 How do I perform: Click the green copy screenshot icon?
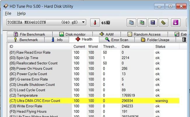142,23
